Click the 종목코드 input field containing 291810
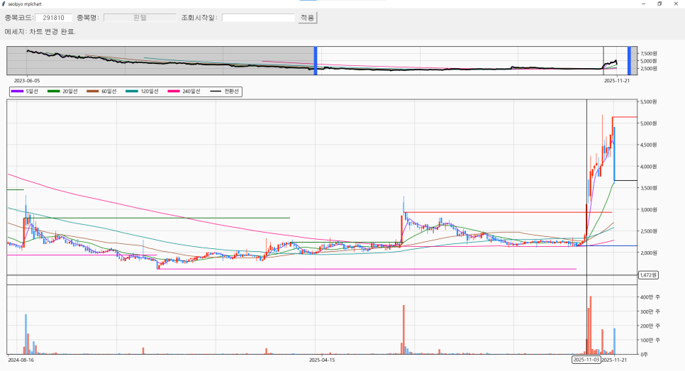This screenshot has height=371, width=685. tap(53, 18)
